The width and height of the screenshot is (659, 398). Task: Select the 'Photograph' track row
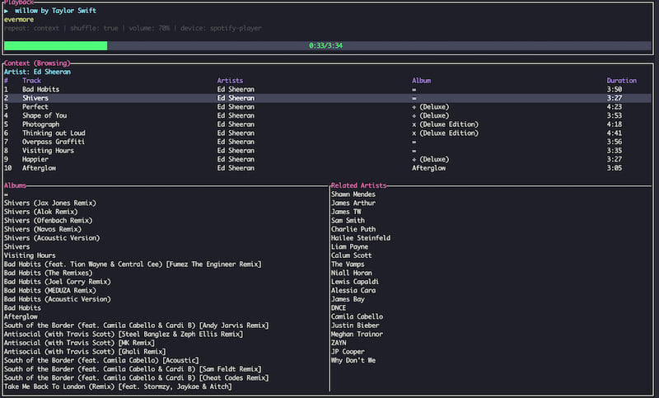click(327, 124)
